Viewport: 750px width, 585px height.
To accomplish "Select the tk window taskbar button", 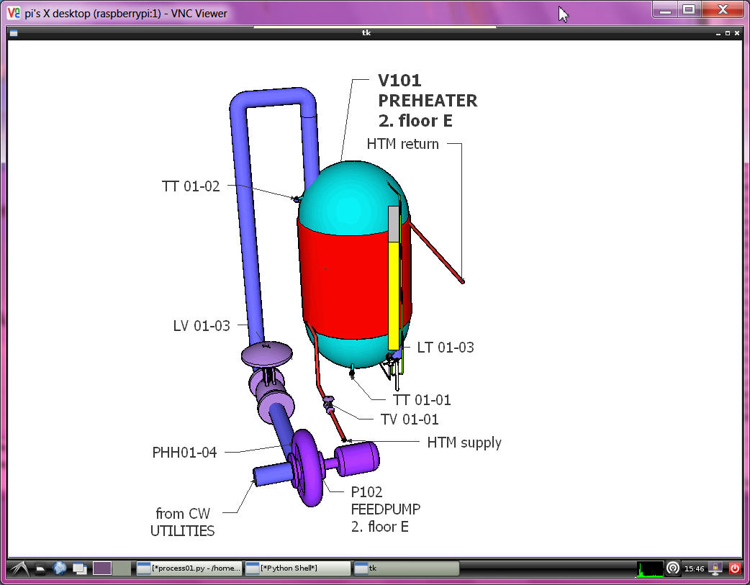I will 406,568.
